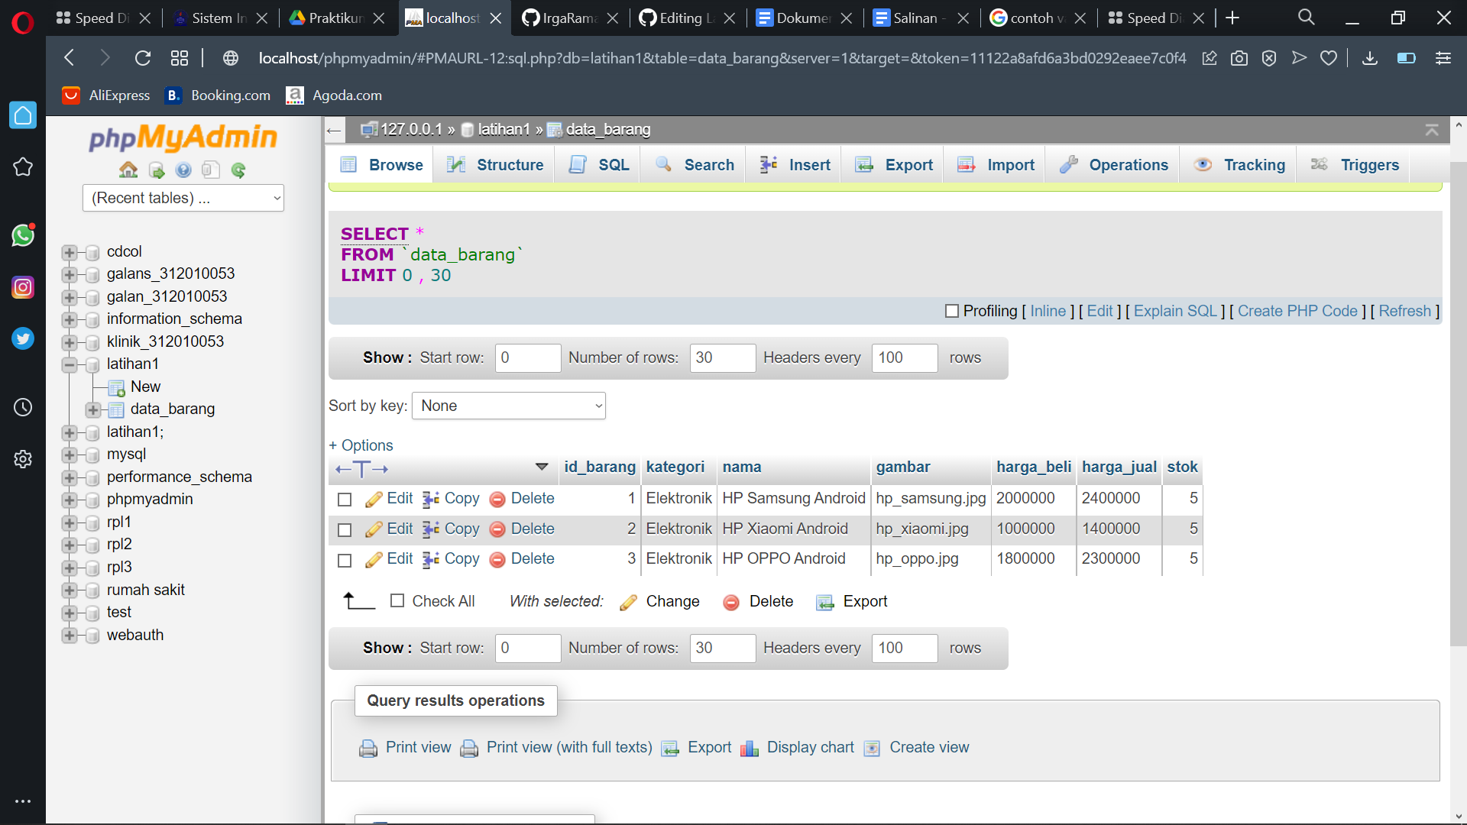
Task: Click the phpMyAdmin home icon
Action: click(x=128, y=170)
